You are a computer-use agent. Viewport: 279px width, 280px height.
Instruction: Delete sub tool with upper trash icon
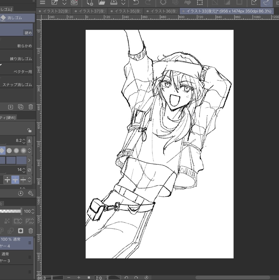coord(31,107)
